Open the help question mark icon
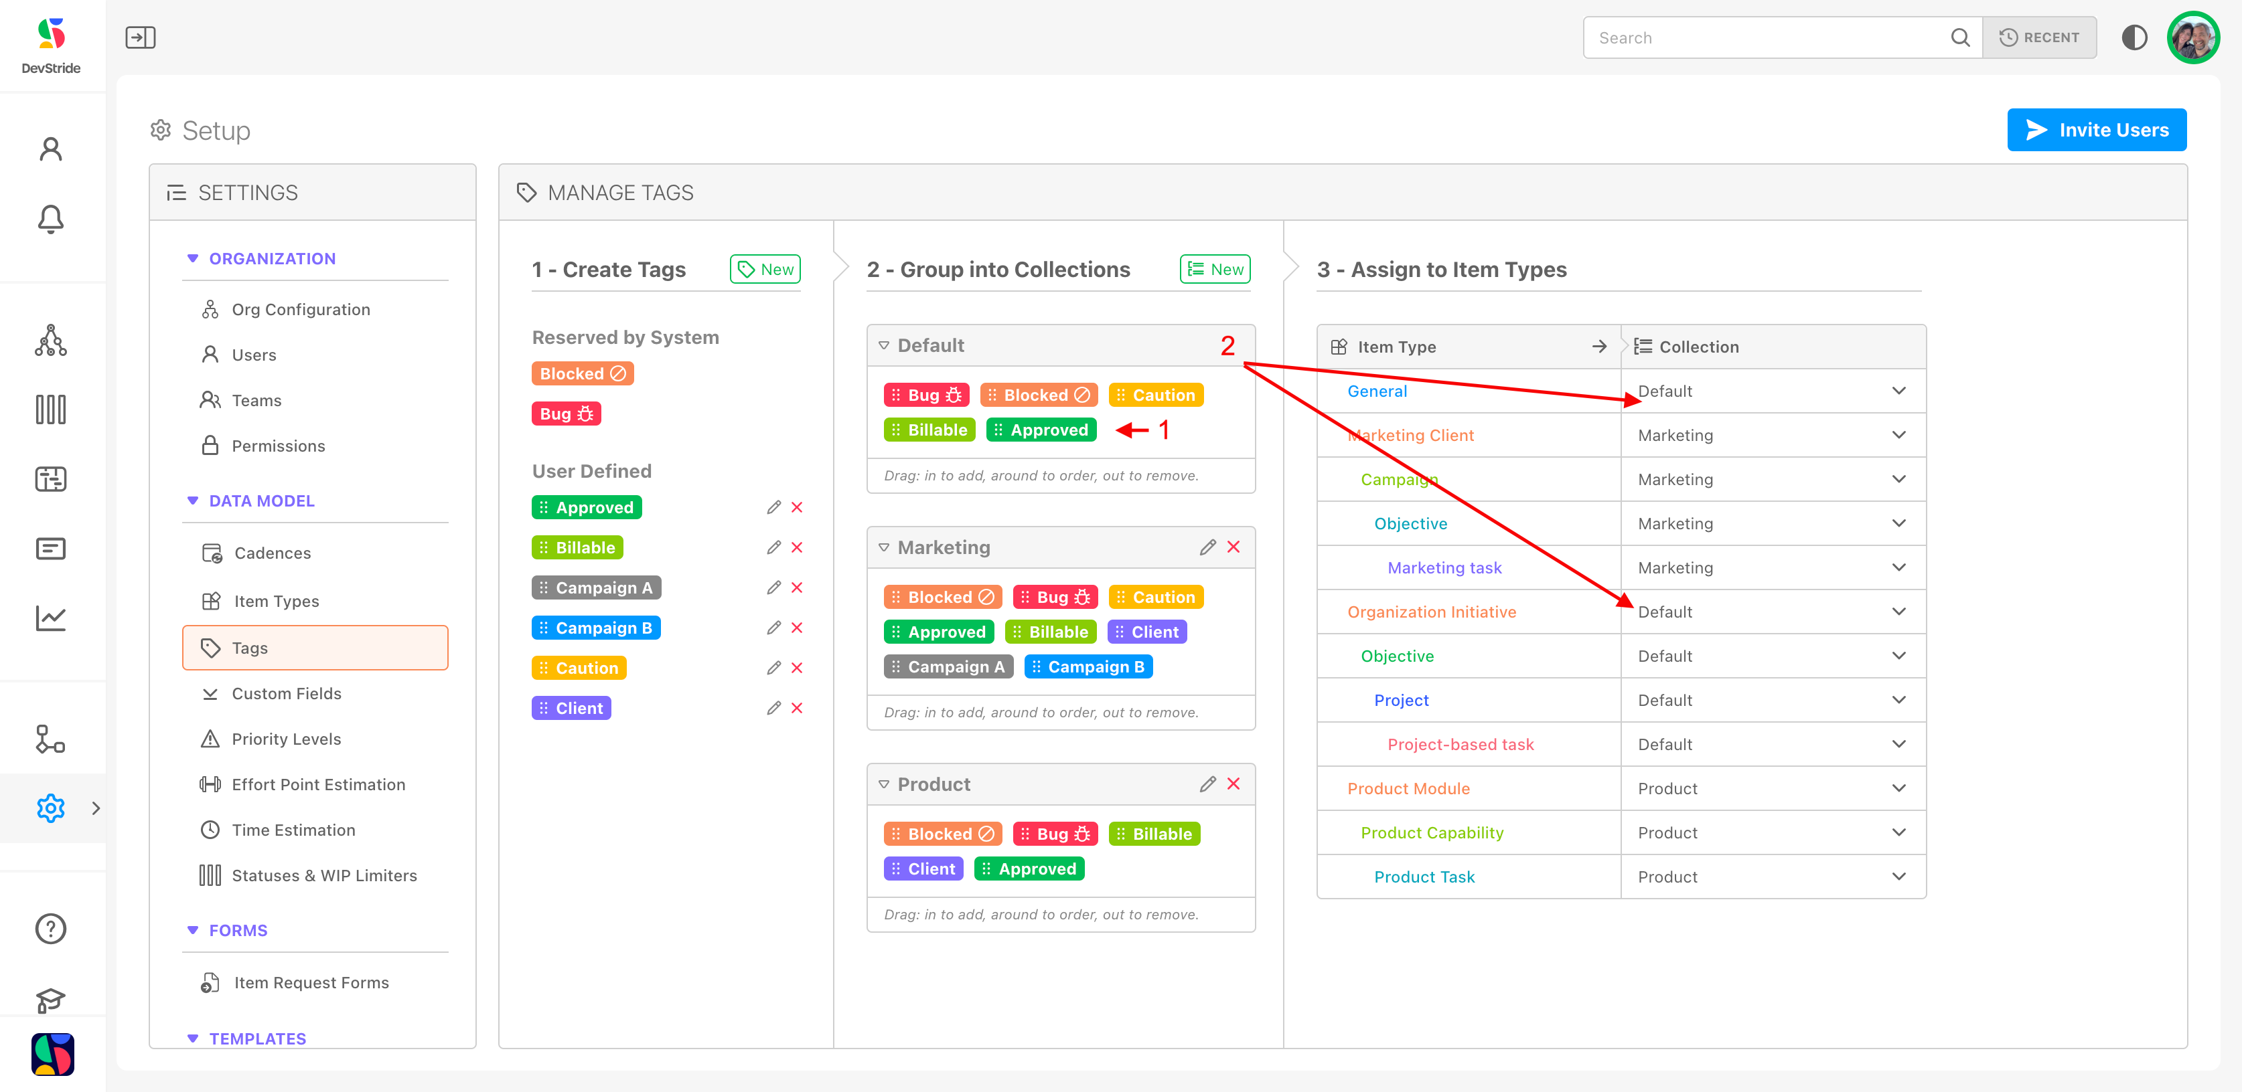Viewport: 2242px width, 1092px height. pyautogui.click(x=50, y=929)
